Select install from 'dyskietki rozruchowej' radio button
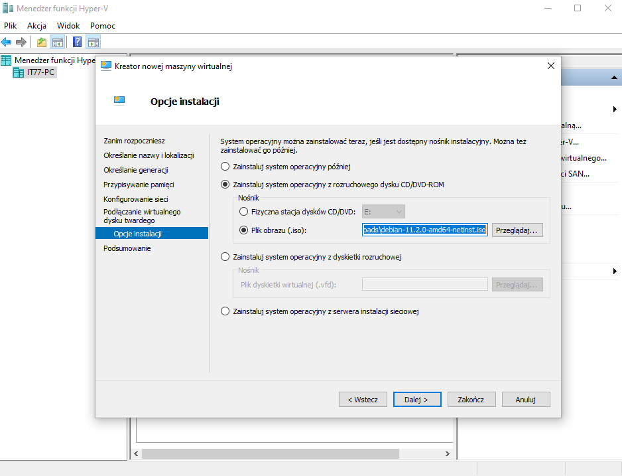 pos(225,257)
